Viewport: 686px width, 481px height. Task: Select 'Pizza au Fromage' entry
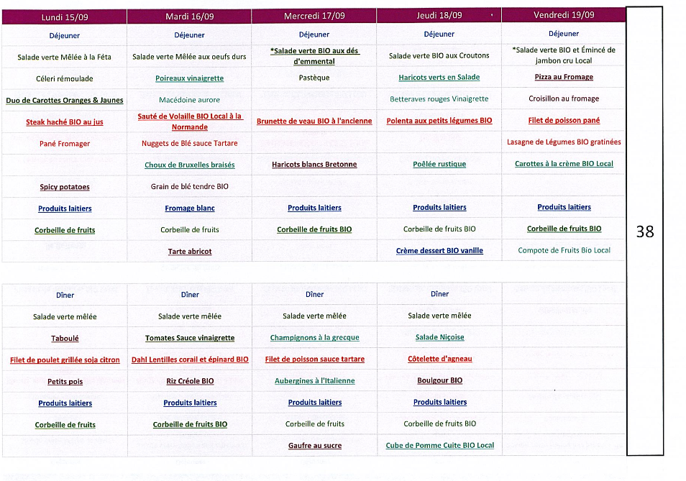[564, 77]
